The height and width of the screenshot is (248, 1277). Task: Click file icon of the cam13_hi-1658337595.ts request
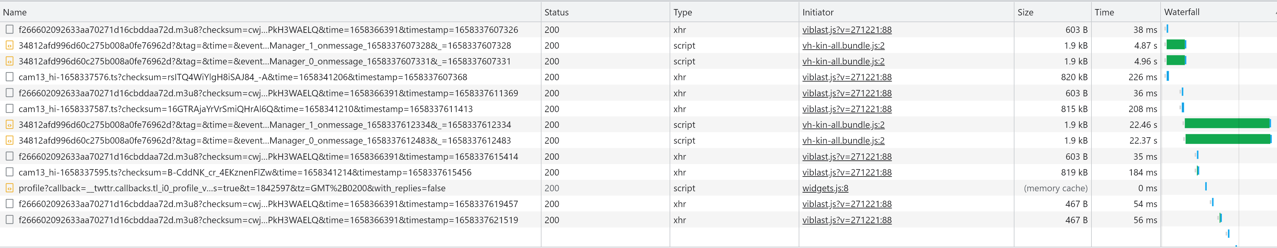pyautogui.click(x=9, y=172)
